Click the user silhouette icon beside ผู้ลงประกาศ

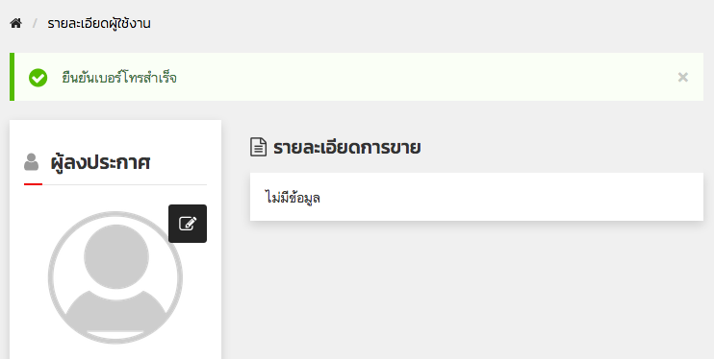(31, 162)
